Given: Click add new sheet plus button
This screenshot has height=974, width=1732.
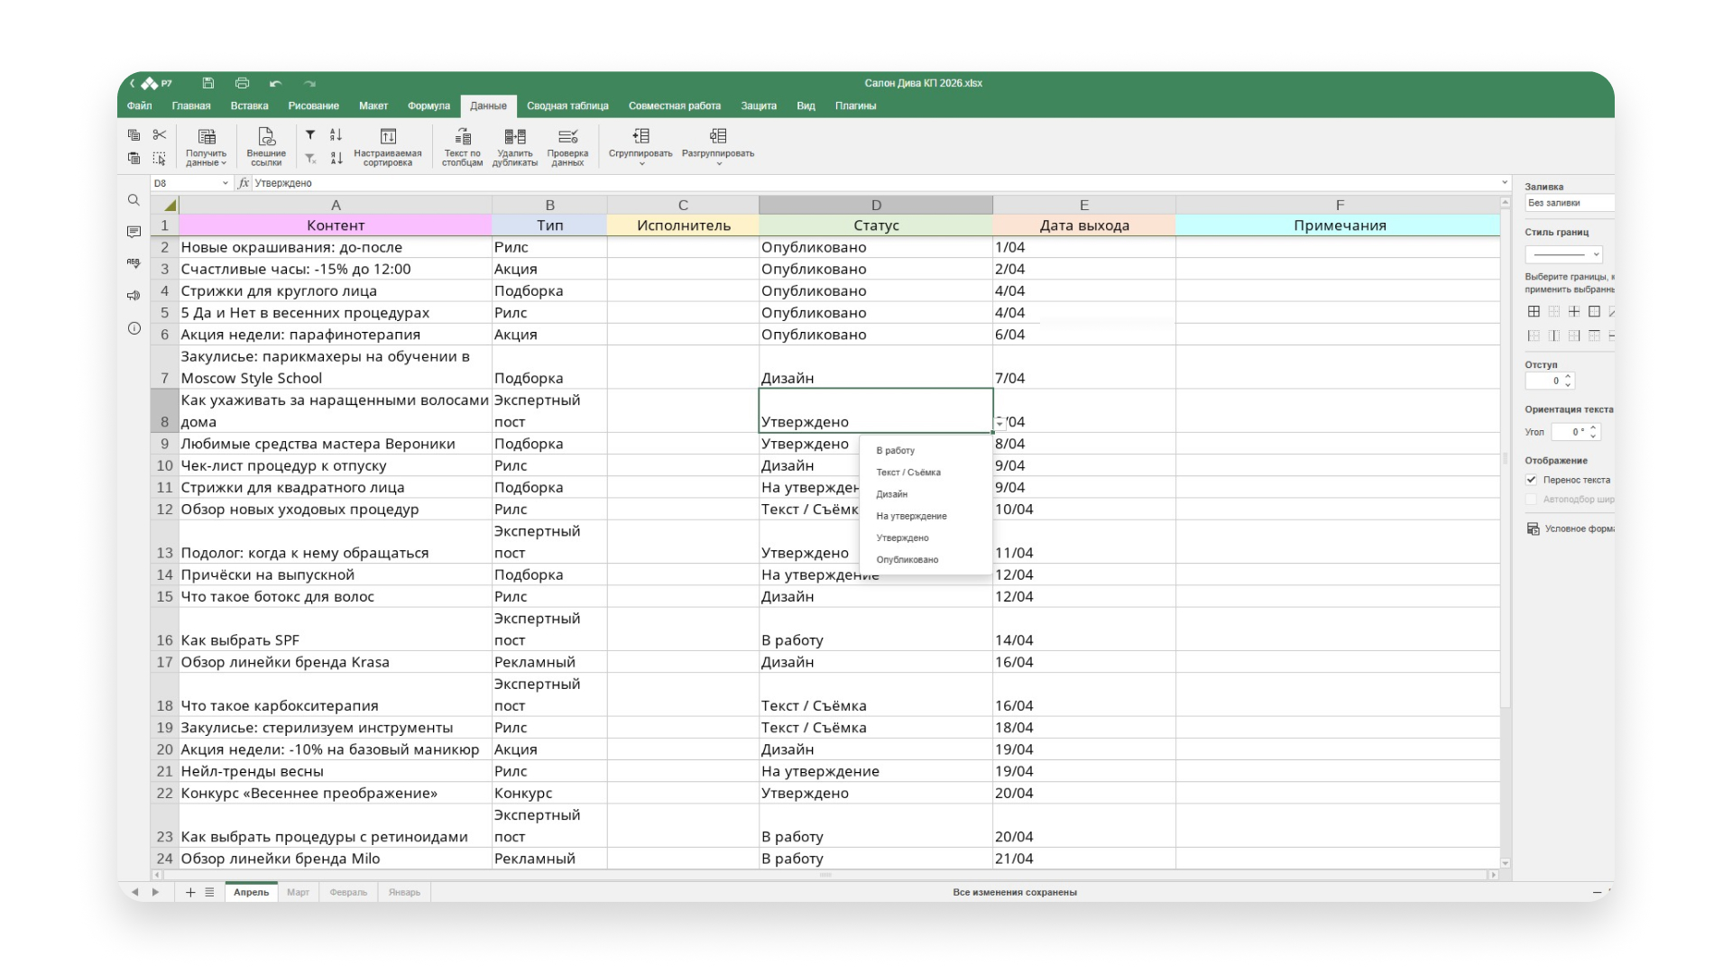Looking at the screenshot, I should tap(190, 892).
